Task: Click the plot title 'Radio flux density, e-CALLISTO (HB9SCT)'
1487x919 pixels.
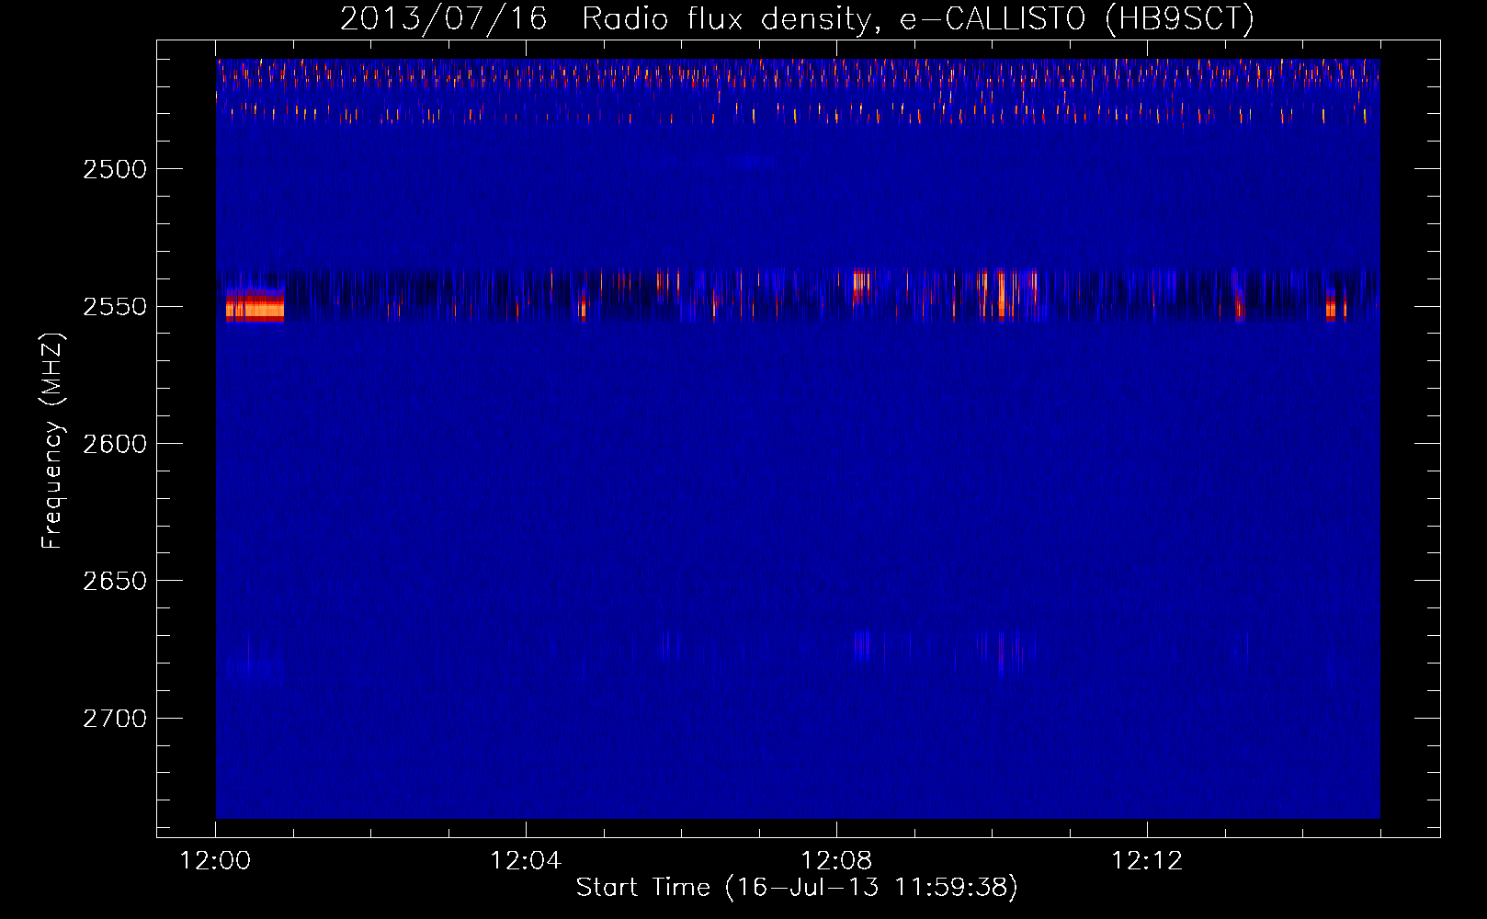Action: (x=918, y=19)
